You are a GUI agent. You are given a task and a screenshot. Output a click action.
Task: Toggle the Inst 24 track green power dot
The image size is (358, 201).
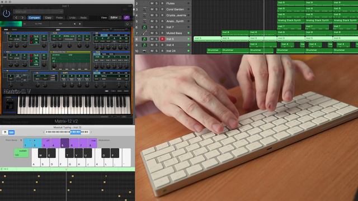tap(189, 51)
